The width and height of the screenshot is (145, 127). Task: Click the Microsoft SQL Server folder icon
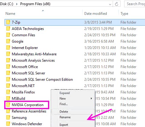[x=8, y=73]
